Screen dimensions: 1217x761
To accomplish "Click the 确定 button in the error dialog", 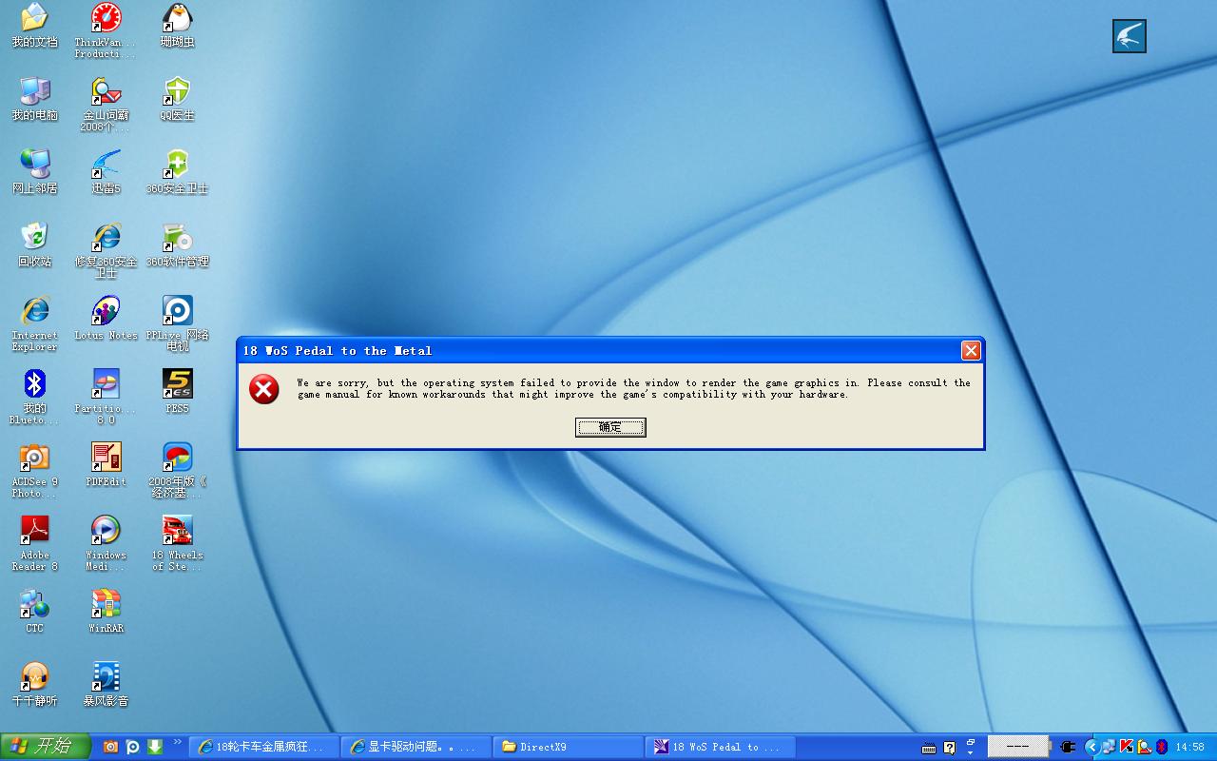I will tap(610, 428).
